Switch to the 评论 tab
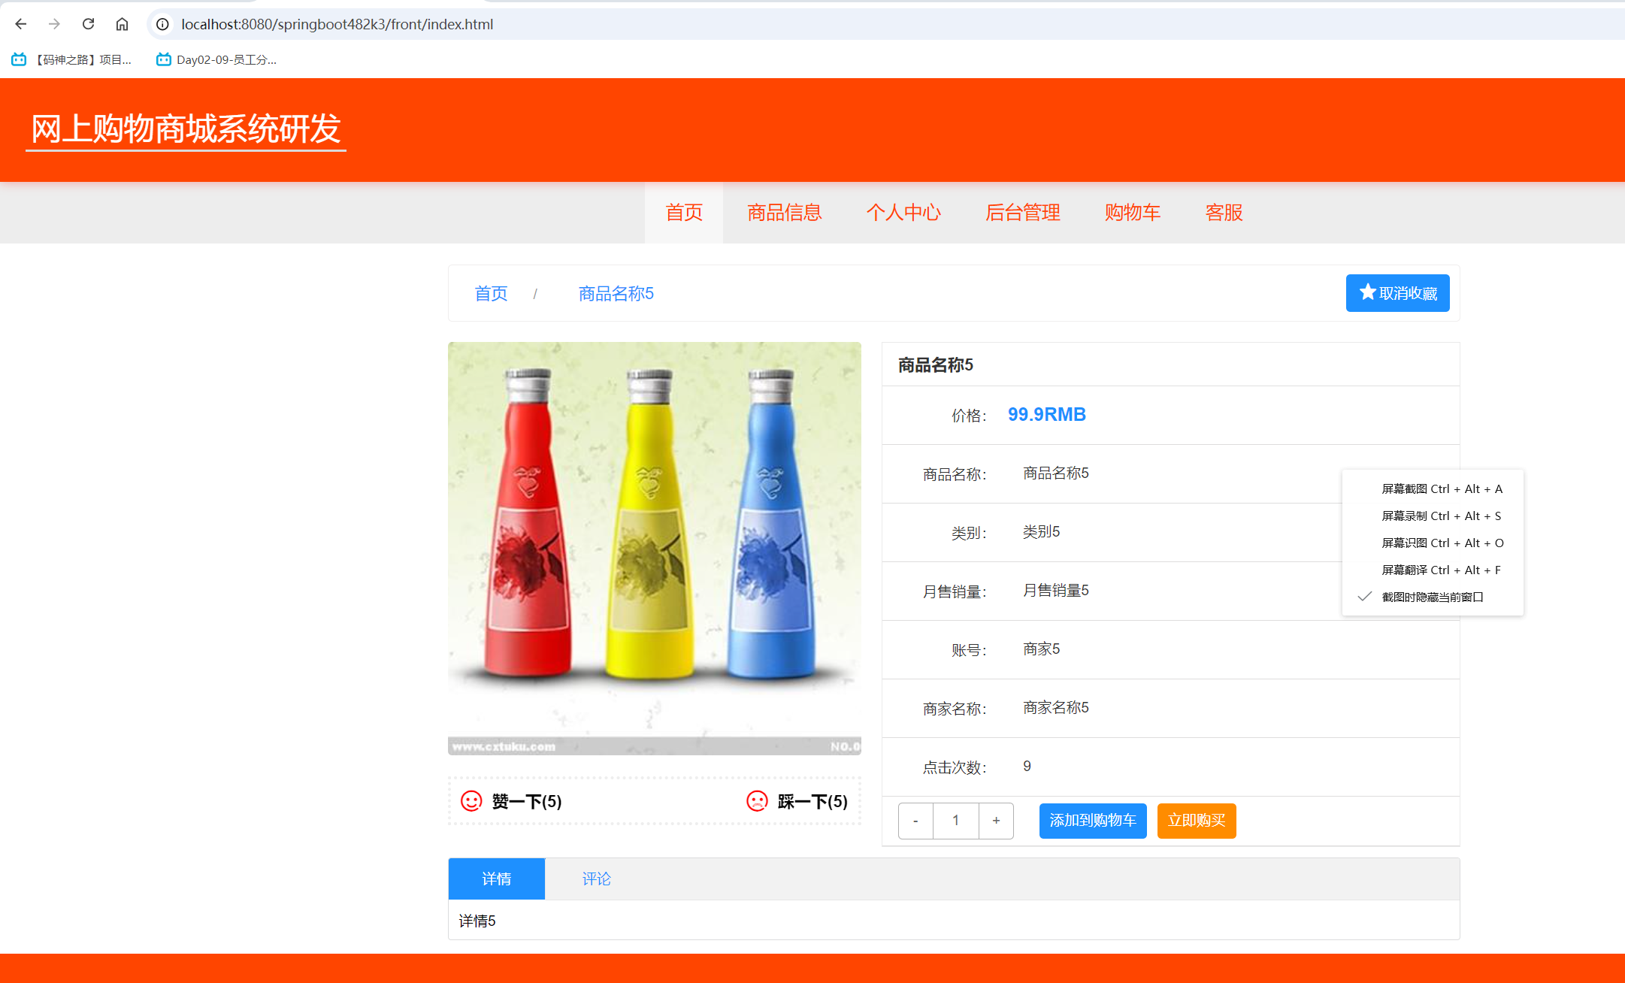 coord(595,879)
